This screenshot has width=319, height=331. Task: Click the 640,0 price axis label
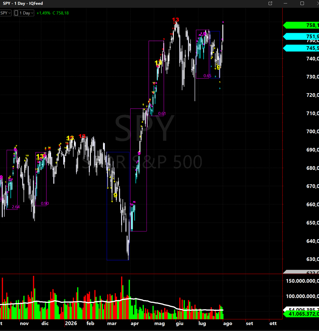coord(313,241)
